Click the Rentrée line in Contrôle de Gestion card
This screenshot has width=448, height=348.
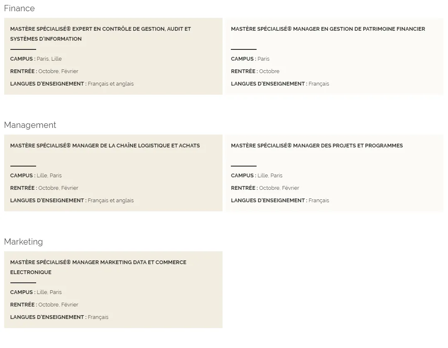[44, 71]
